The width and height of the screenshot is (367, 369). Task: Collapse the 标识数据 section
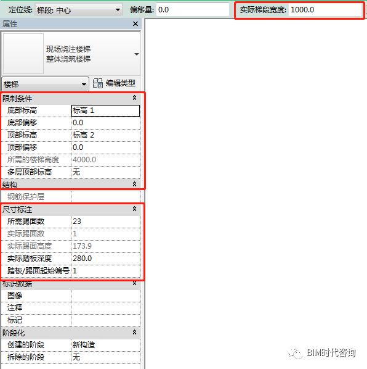tap(134, 283)
